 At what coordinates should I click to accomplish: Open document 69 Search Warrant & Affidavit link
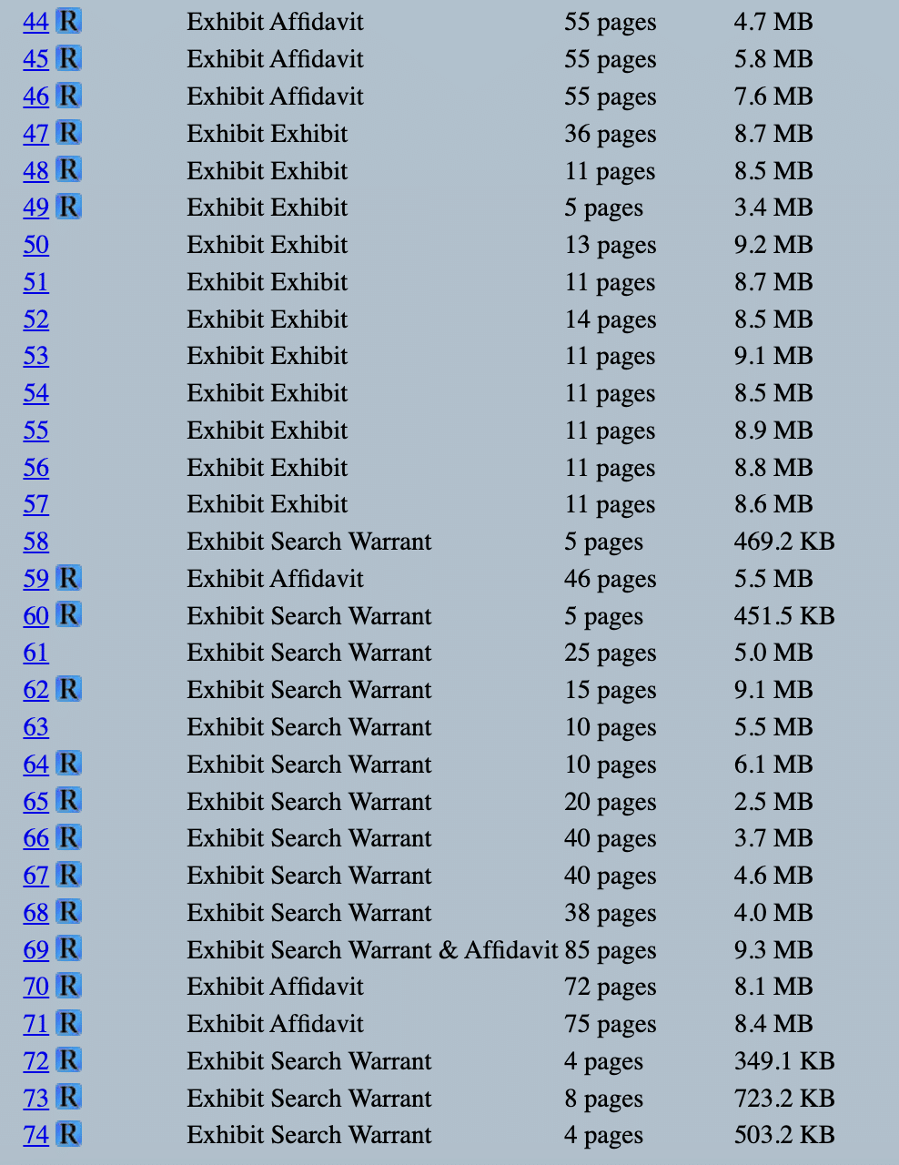pos(36,950)
